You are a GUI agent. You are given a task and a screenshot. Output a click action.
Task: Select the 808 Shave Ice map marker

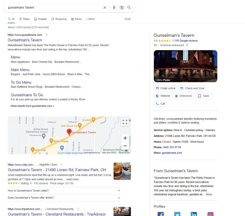[x=80, y=126]
